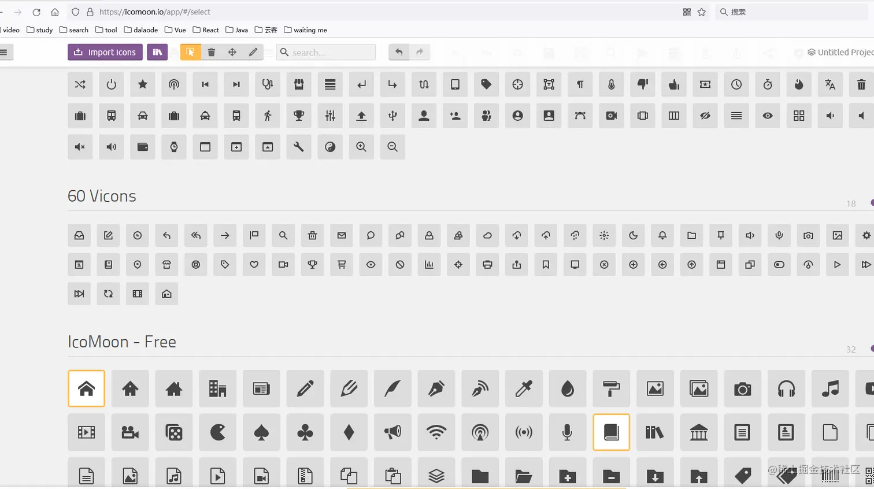
Task: Select the IcoMoon spades icon
Action: tap(261, 432)
